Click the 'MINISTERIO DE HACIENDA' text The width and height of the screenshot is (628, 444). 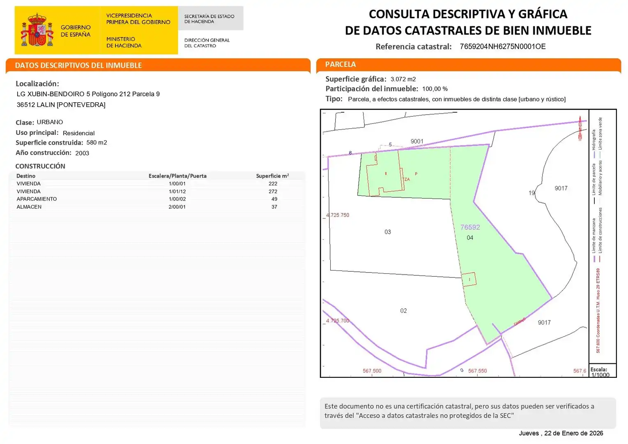coord(124,42)
